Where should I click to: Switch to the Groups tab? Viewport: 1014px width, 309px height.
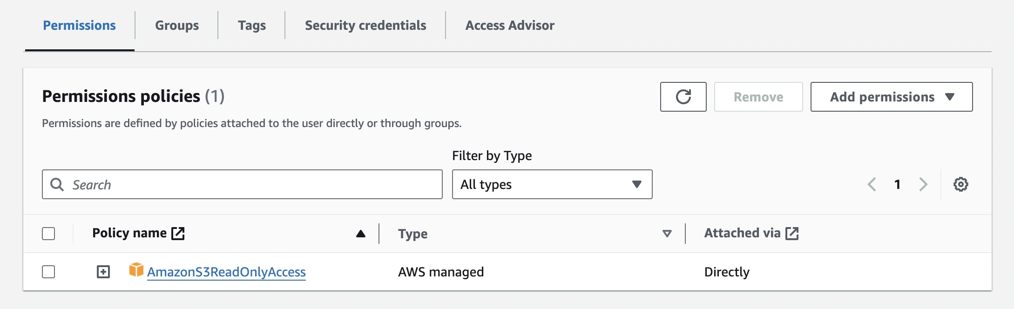(x=177, y=26)
